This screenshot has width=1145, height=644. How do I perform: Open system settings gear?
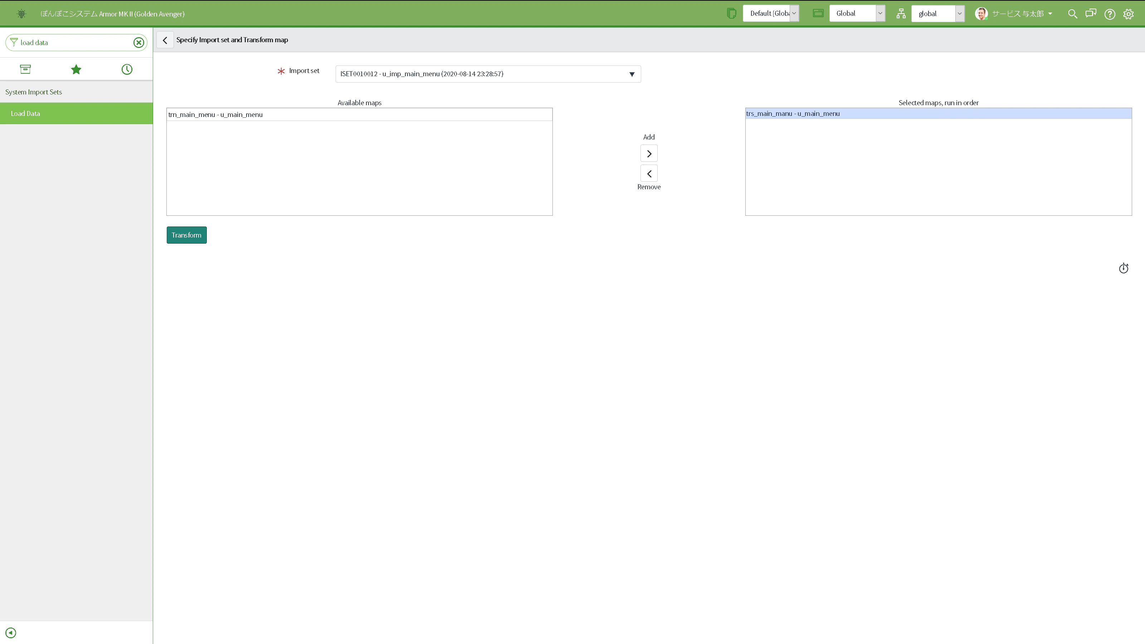pos(1129,14)
